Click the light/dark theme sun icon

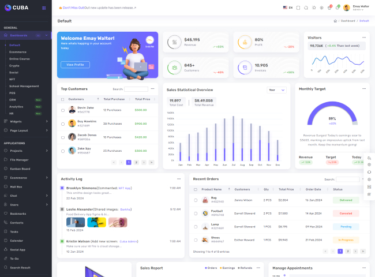pyautogui.click(x=322, y=8)
